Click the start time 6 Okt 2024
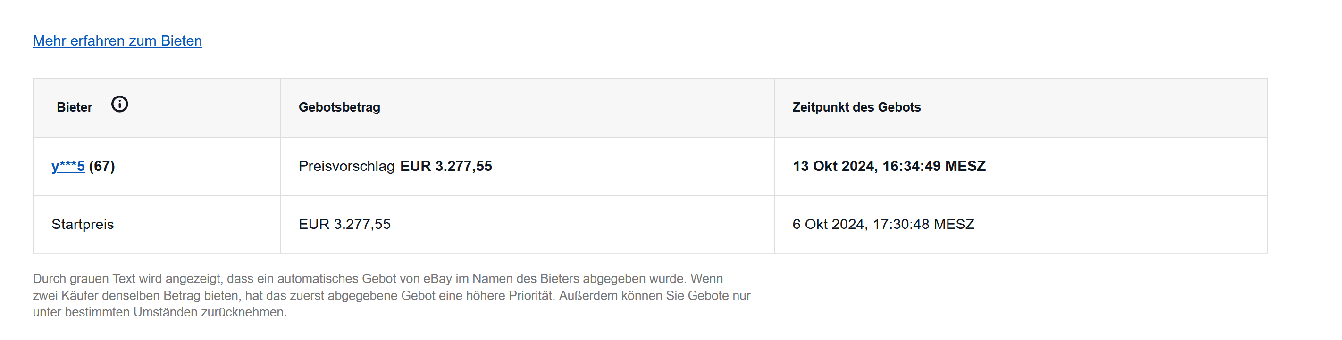Image resolution: width=1342 pixels, height=340 pixels. (x=830, y=224)
